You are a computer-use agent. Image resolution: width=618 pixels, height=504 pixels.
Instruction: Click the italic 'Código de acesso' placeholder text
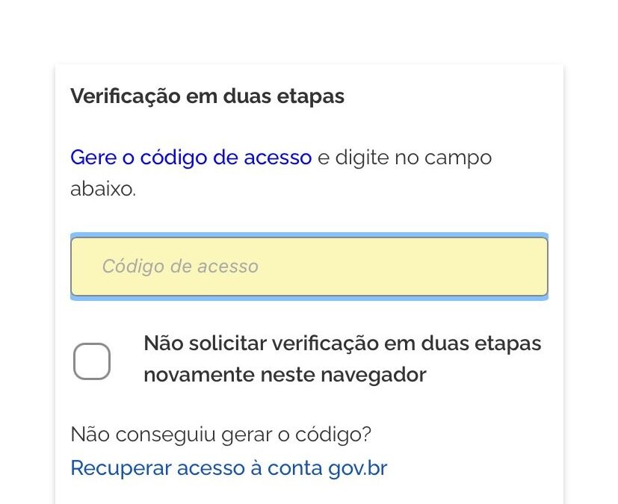180,267
